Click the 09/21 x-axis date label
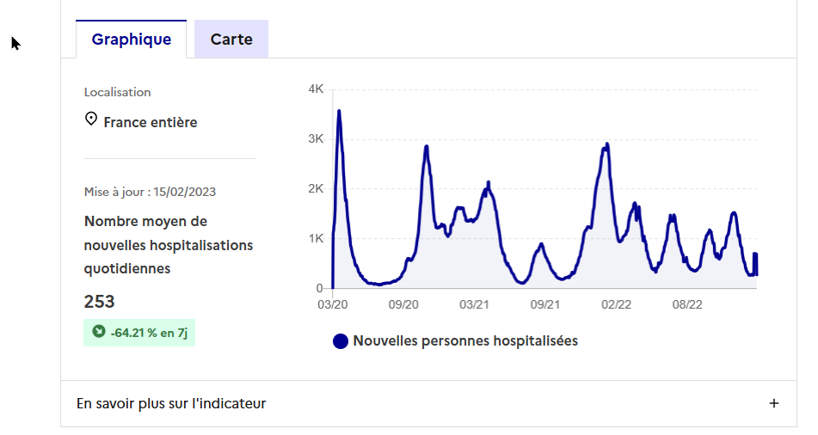This screenshot has width=818, height=435. point(545,304)
